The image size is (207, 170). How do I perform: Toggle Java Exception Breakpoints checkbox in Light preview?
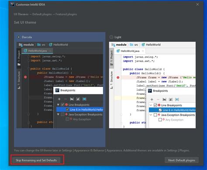pos(155,115)
